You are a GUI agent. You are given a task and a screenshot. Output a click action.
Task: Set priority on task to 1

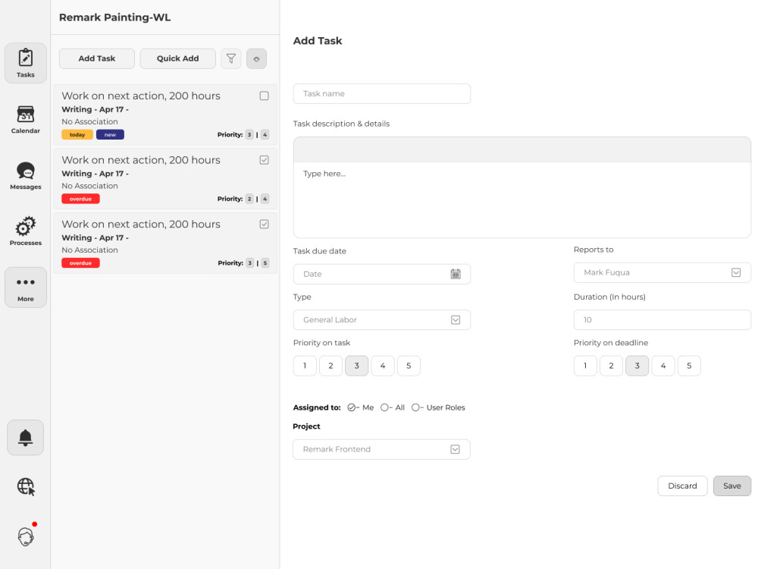click(x=305, y=366)
